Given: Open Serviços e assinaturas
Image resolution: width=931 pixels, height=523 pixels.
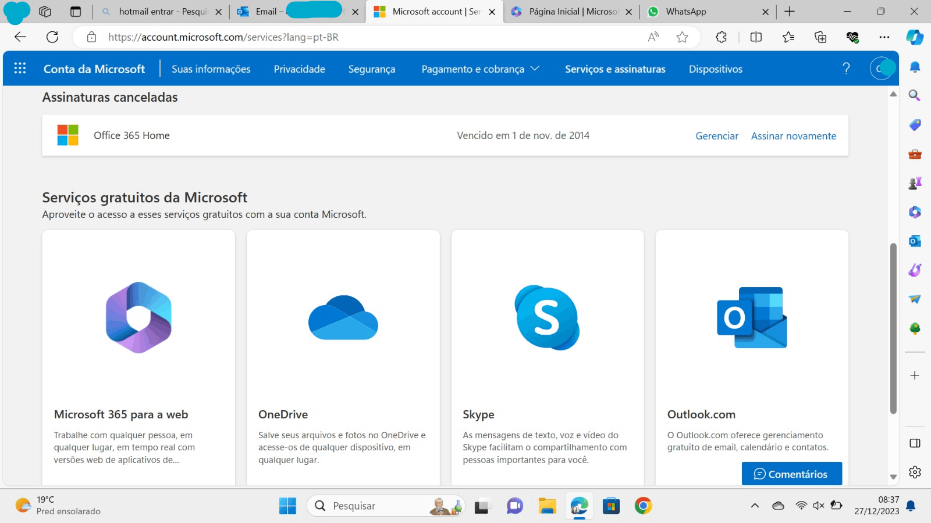Looking at the screenshot, I should click(615, 69).
